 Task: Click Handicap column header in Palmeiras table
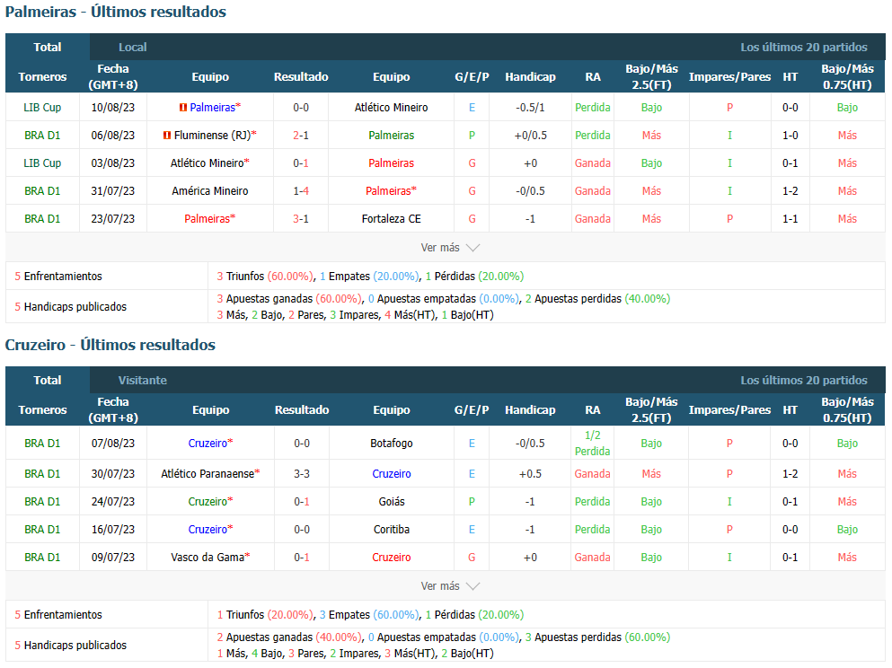coord(530,76)
